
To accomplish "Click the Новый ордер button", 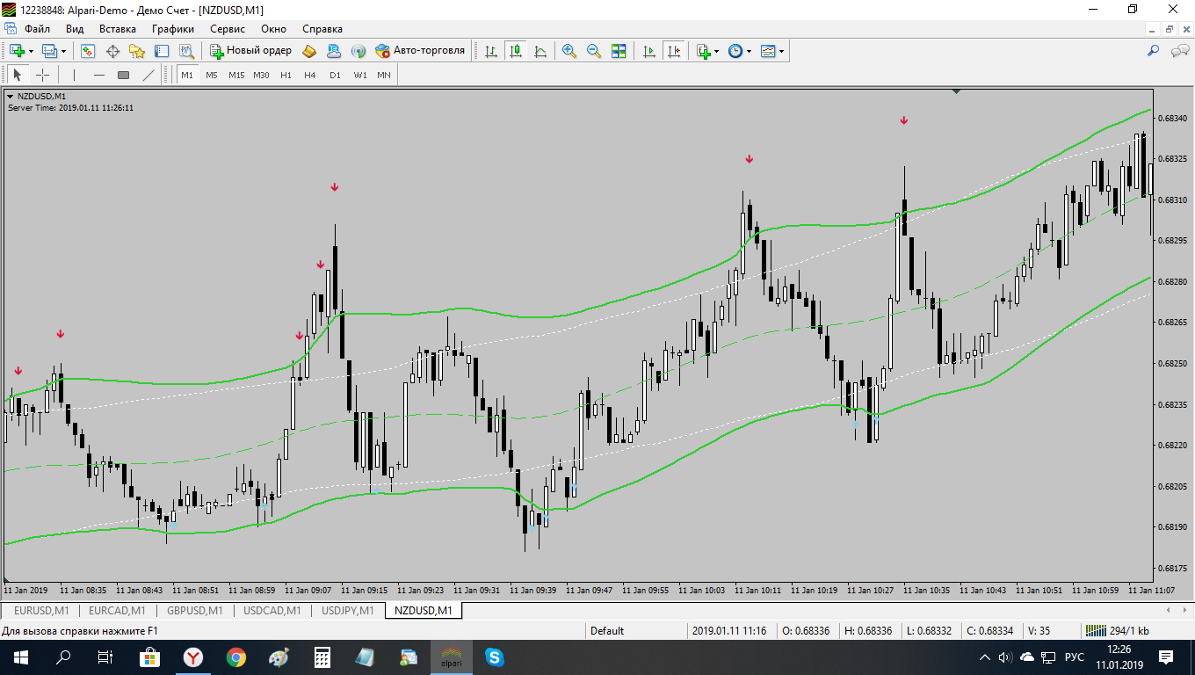I will click(x=251, y=51).
